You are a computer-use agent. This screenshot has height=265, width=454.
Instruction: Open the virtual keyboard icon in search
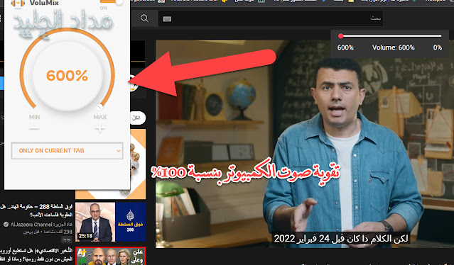point(167,19)
